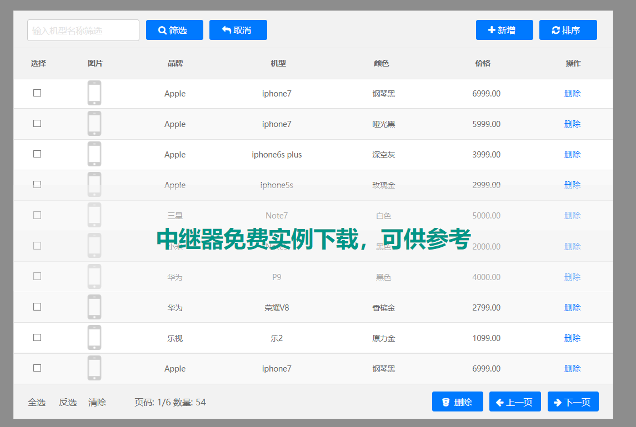636x427 pixels.
Task: Click the 图片 column header
Action: 96,63
